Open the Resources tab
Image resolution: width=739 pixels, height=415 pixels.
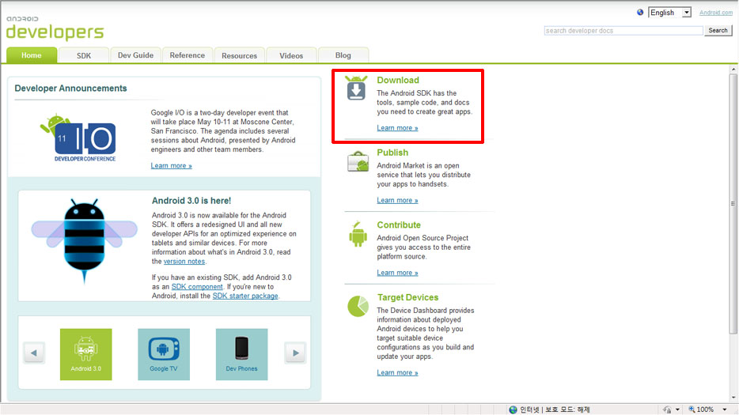pyautogui.click(x=240, y=55)
